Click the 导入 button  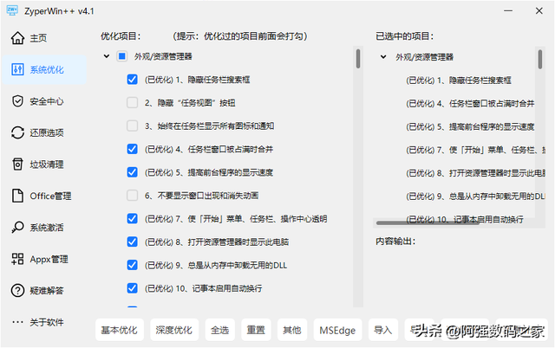pyautogui.click(x=383, y=330)
